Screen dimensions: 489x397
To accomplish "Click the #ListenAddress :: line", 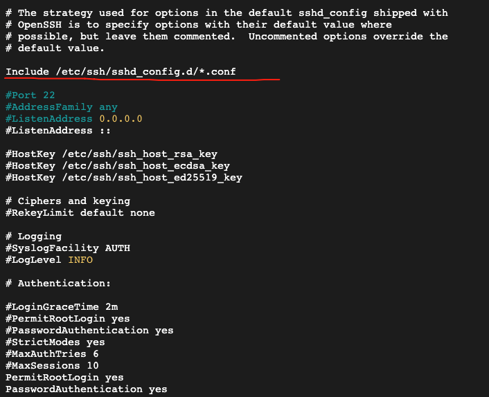I will click(58, 131).
